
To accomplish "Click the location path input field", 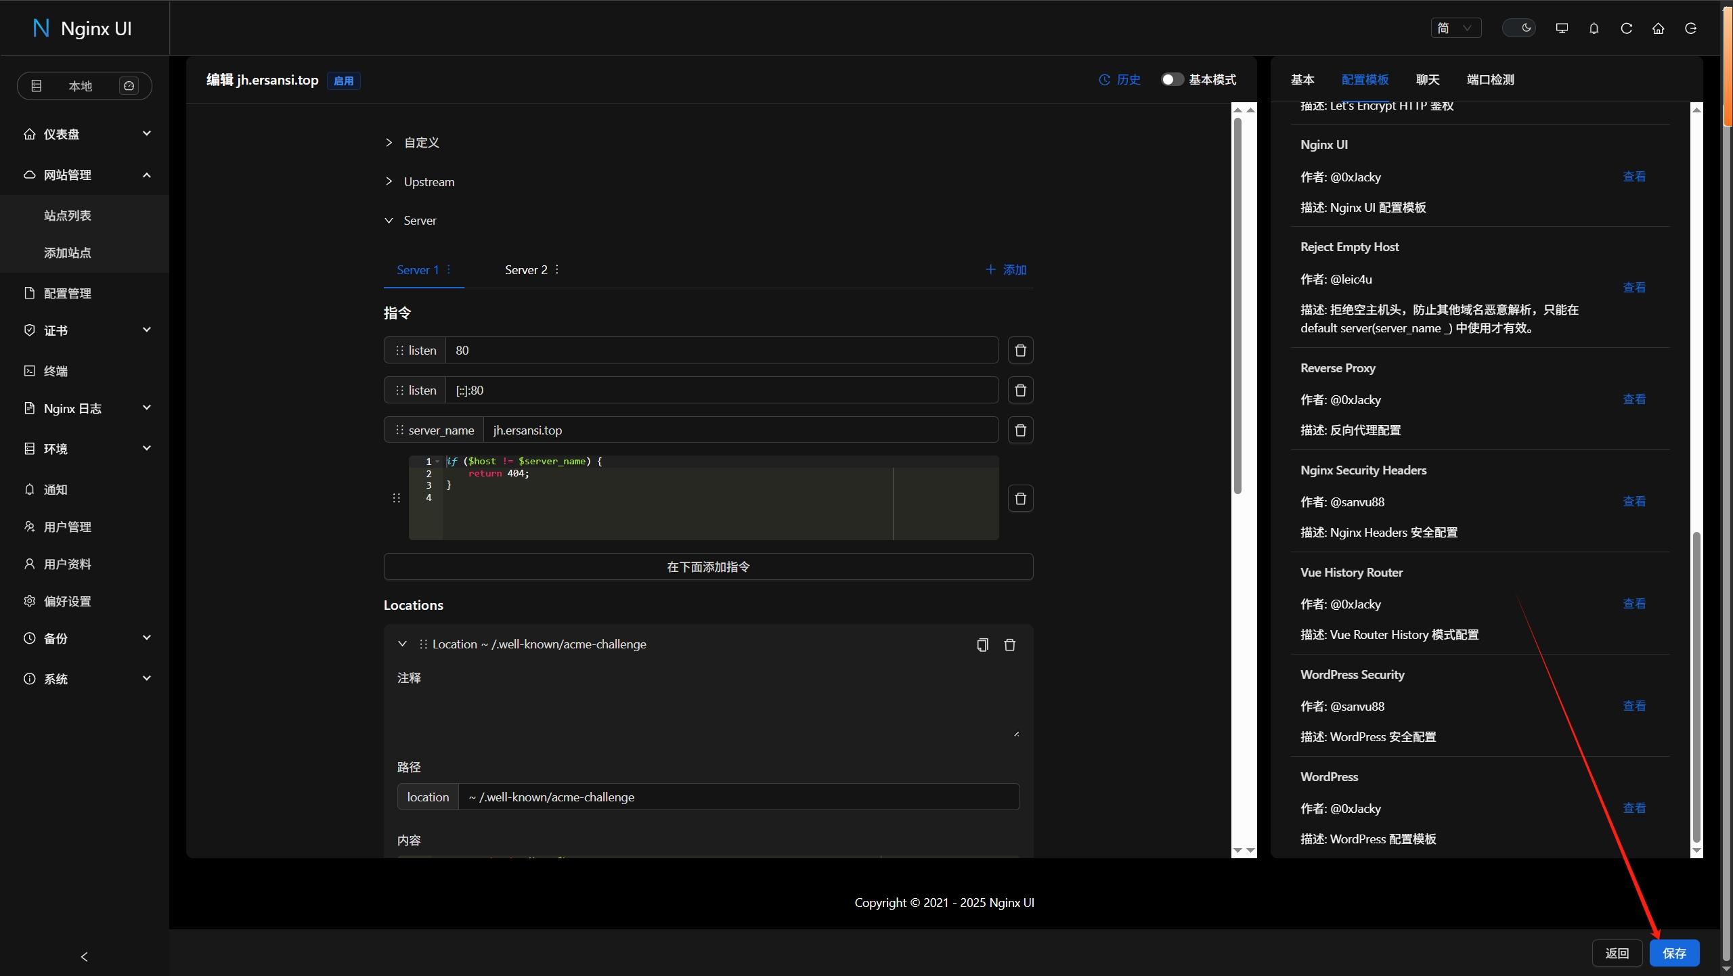I will (x=739, y=797).
